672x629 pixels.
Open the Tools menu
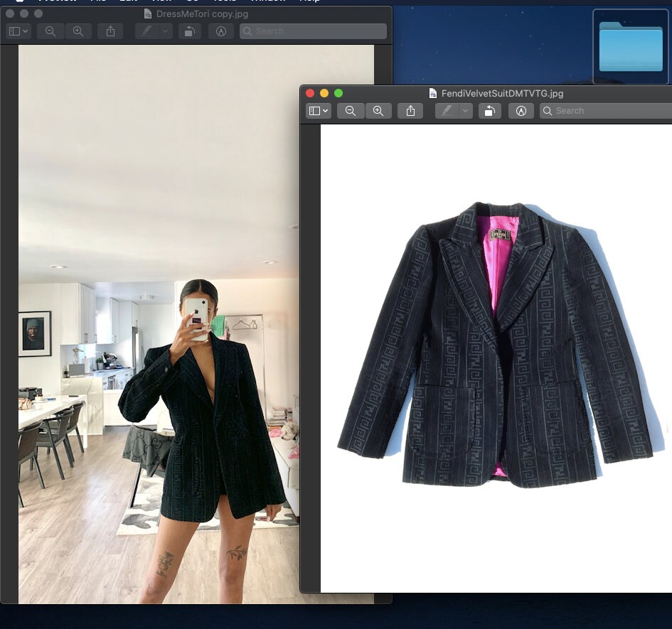[225, 1]
